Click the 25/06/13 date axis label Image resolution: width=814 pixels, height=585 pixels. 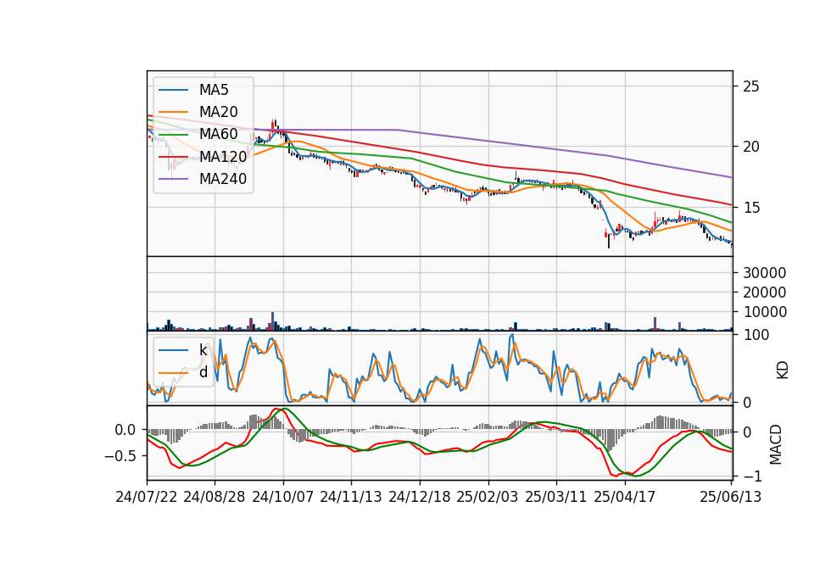pos(730,497)
